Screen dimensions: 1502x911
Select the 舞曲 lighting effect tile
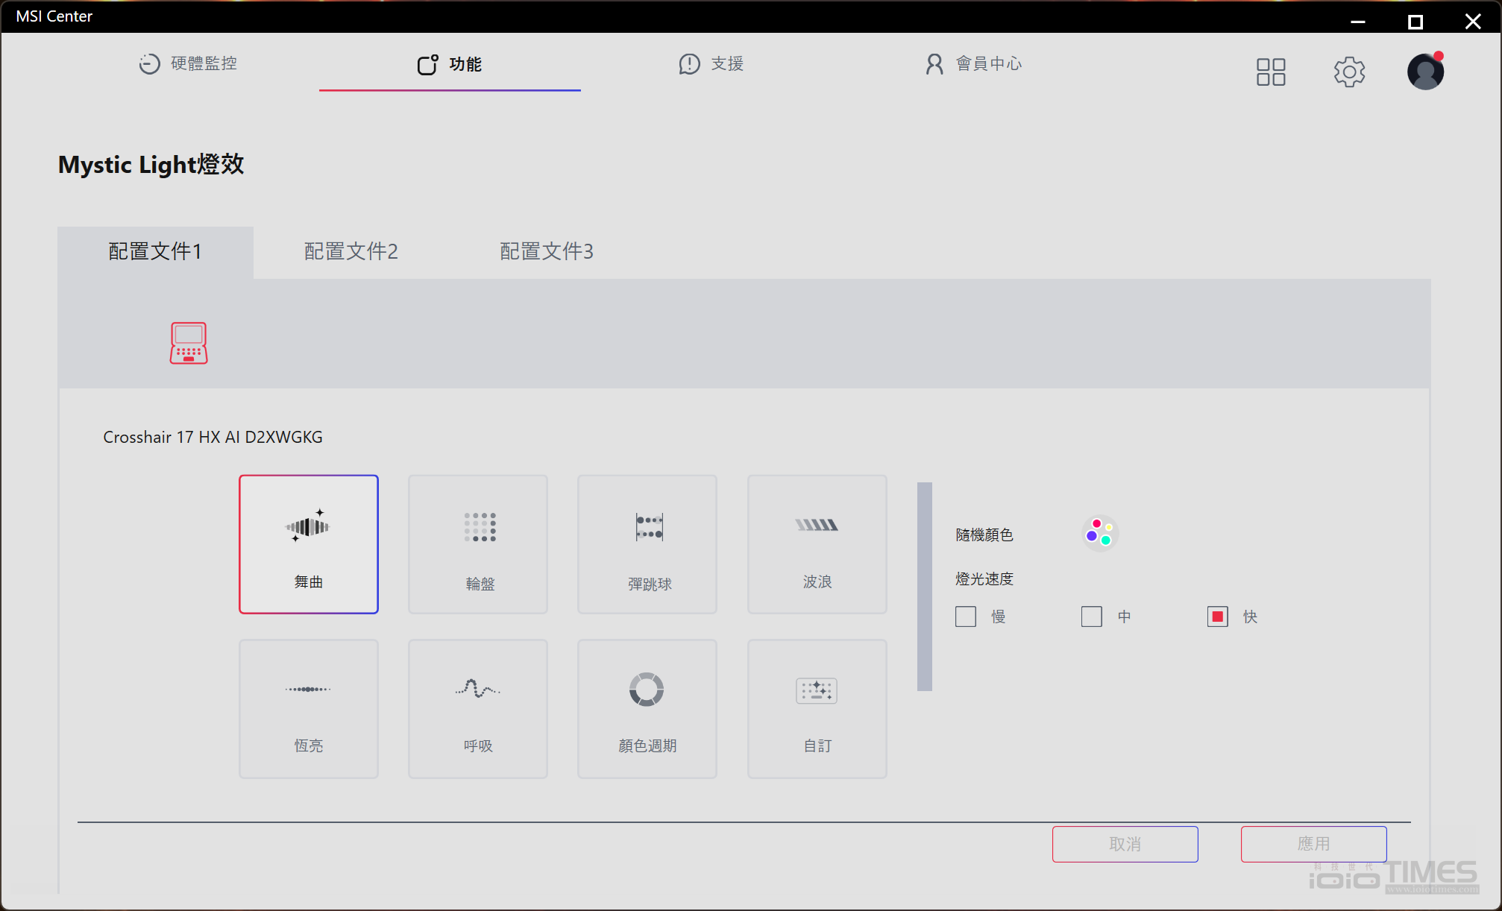click(x=308, y=544)
